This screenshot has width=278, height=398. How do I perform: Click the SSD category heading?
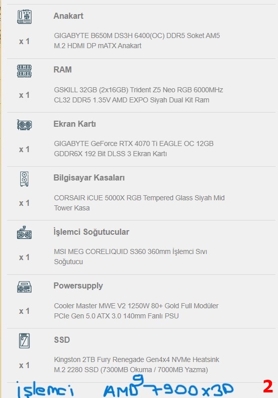(x=62, y=340)
